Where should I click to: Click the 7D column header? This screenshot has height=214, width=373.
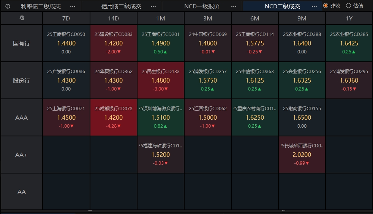(x=66, y=18)
